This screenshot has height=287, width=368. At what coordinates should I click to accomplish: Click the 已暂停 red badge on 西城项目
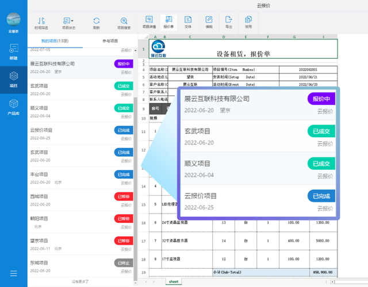point(124,196)
